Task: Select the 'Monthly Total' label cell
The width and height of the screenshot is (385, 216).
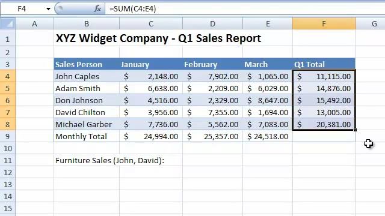Action: [87, 136]
